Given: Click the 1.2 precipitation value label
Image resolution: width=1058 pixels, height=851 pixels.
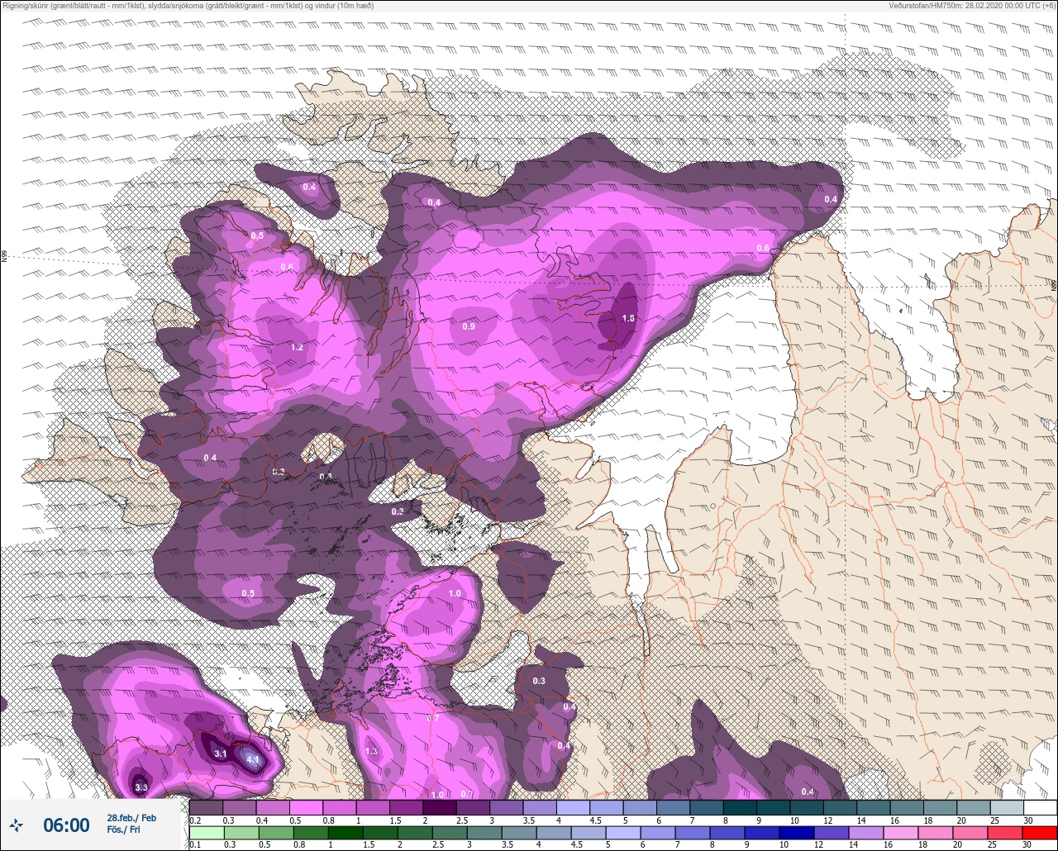Looking at the screenshot, I should point(297,347).
